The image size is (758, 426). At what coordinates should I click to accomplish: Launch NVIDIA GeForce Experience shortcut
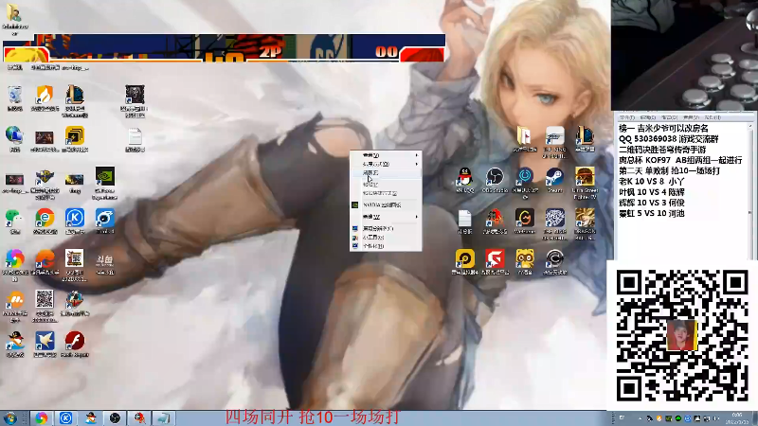click(105, 183)
